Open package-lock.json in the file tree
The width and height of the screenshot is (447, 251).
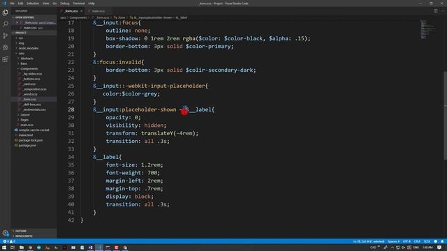[31, 140]
